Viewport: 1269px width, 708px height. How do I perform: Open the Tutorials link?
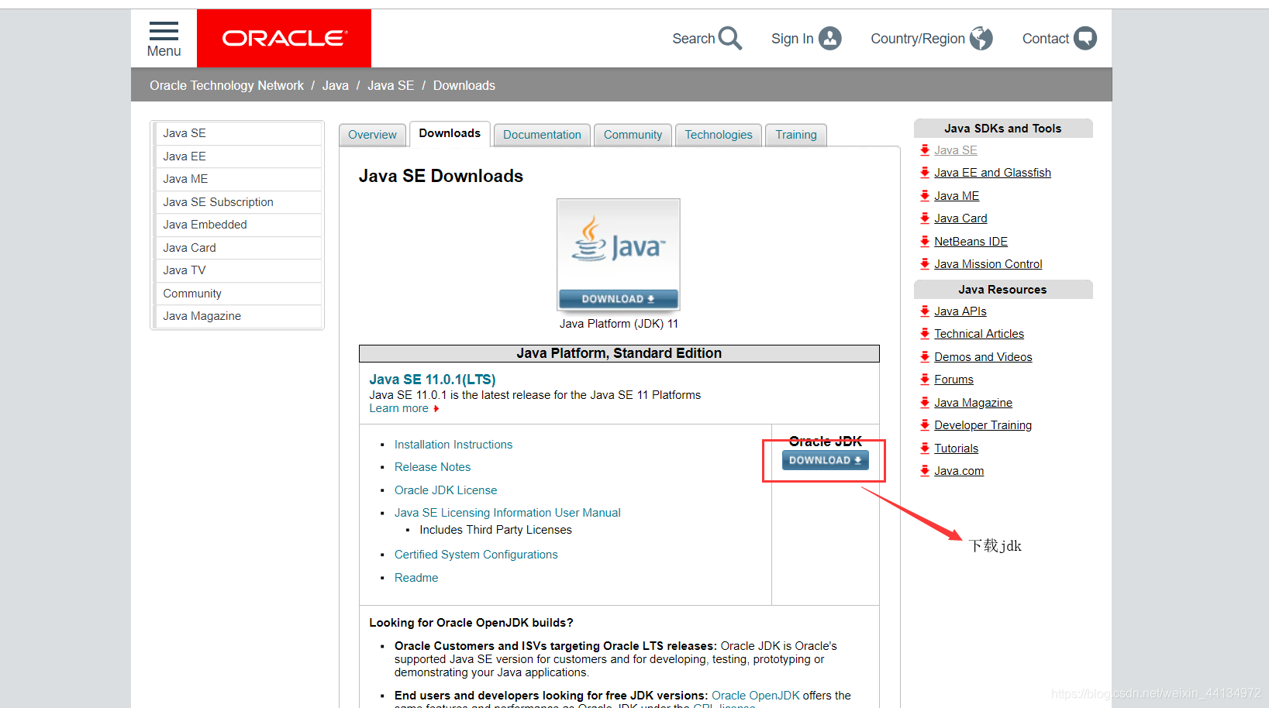point(956,449)
